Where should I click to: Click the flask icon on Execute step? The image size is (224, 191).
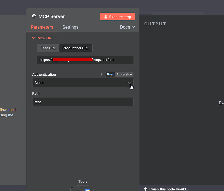point(106,17)
